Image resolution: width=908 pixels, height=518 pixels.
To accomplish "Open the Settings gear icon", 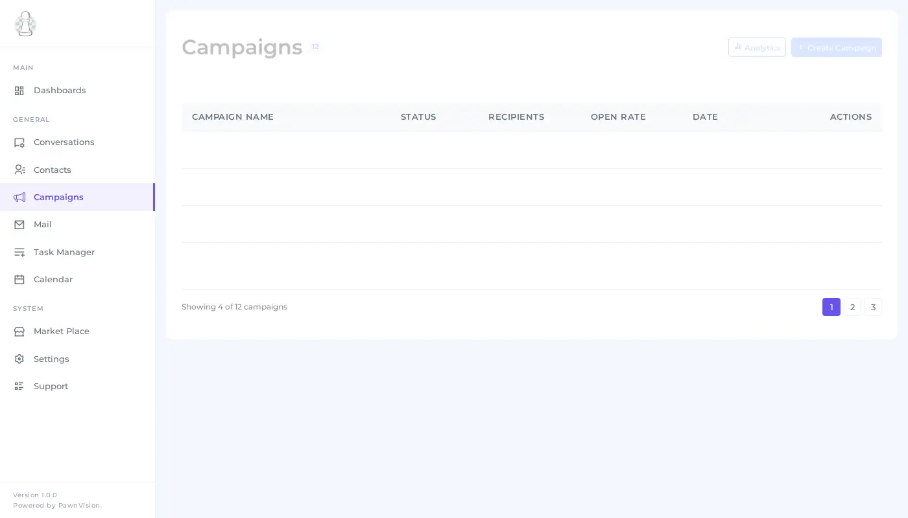I will click(x=19, y=359).
